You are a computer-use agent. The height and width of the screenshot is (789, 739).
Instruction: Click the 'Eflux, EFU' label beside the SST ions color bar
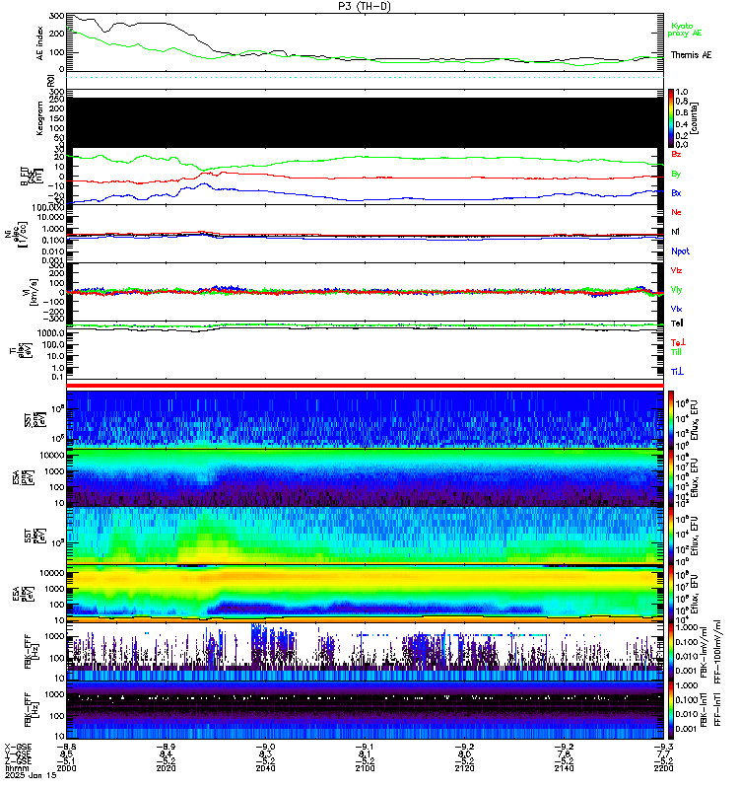click(x=695, y=420)
